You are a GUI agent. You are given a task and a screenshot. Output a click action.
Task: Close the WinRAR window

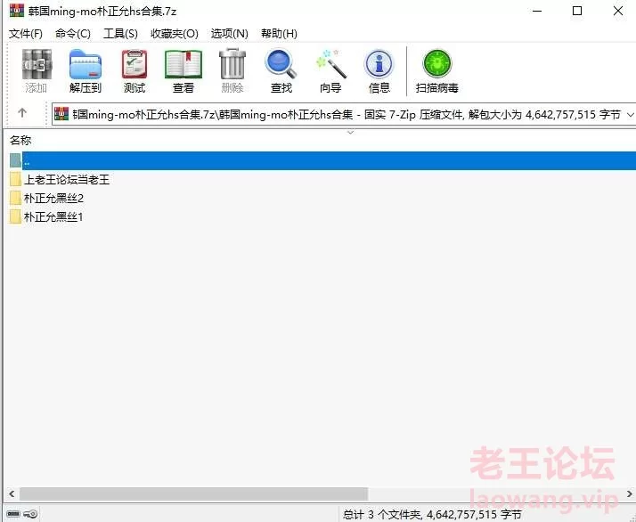[618, 11]
